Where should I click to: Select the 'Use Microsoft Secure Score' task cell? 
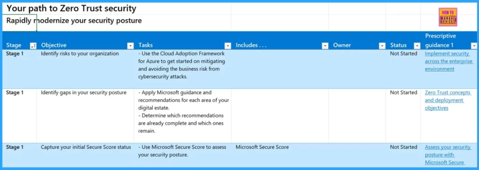[183, 155]
